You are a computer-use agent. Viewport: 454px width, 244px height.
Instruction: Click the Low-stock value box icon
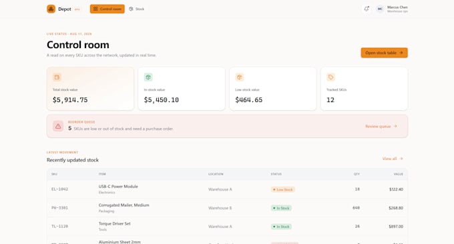[240, 77]
